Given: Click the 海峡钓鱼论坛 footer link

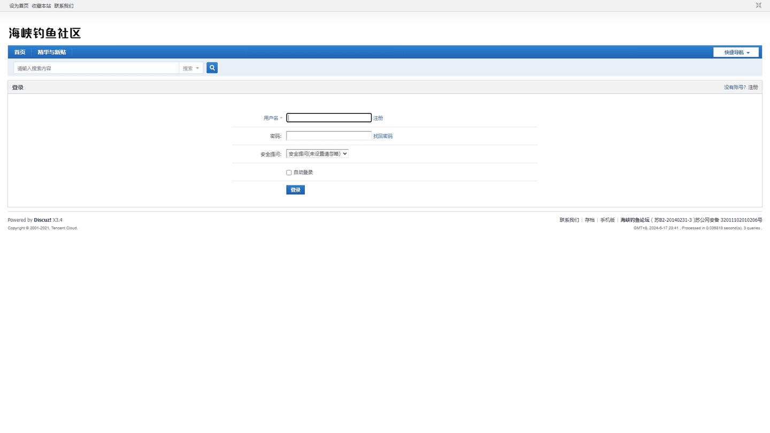Looking at the screenshot, I should click(635, 220).
